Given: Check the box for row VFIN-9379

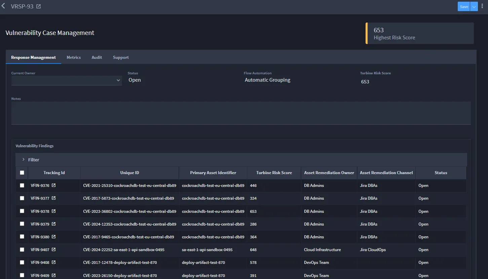Looking at the screenshot, I should point(22,224).
